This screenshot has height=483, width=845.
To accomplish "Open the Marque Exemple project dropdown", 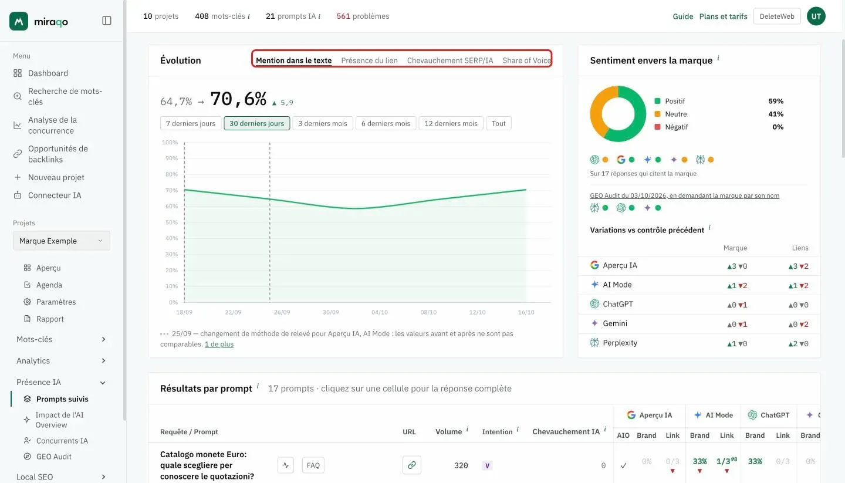I will (62, 241).
